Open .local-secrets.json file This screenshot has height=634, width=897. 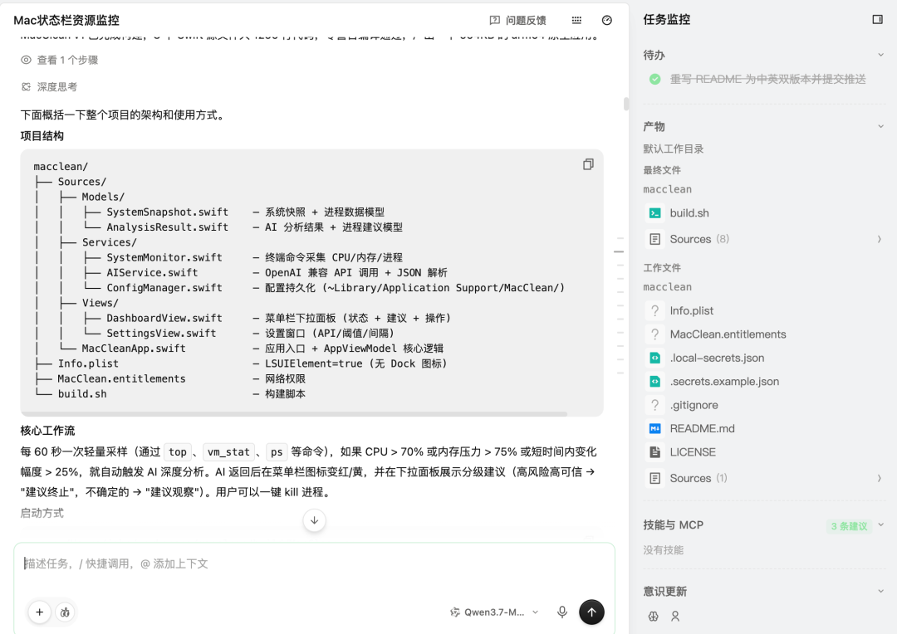717,358
